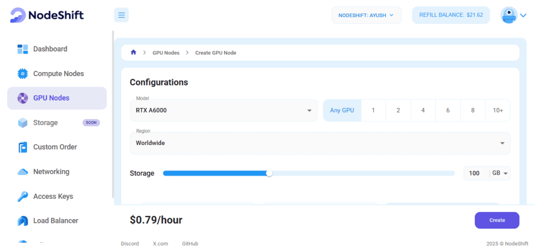The height and width of the screenshot is (251, 535).
Task: Open Compute Nodes section
Action: 59,74
